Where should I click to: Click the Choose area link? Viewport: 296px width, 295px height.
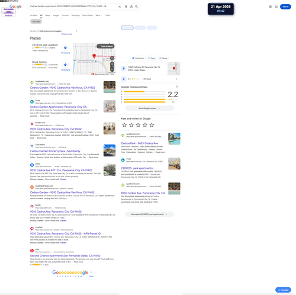[66, 34]
